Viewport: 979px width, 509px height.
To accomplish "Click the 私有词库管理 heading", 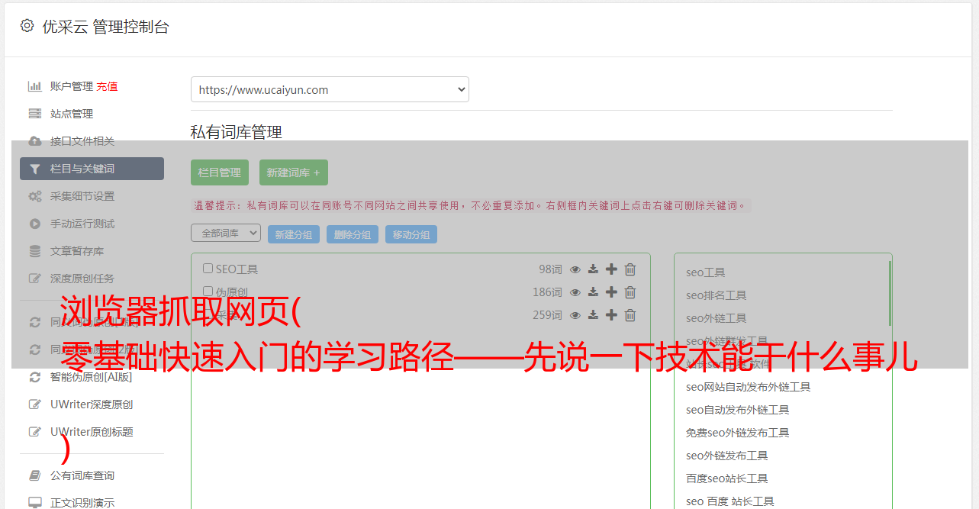I will click(237, 132).
